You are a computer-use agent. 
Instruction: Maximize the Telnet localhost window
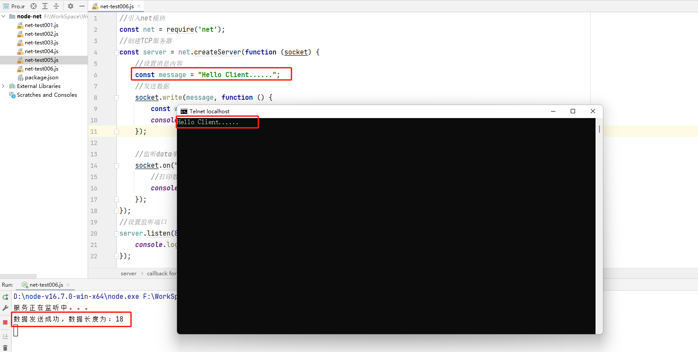tap(573, 111)
